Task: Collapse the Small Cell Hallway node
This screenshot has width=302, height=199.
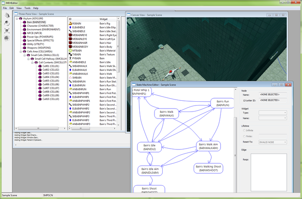Action: click(x=28, y=59)
